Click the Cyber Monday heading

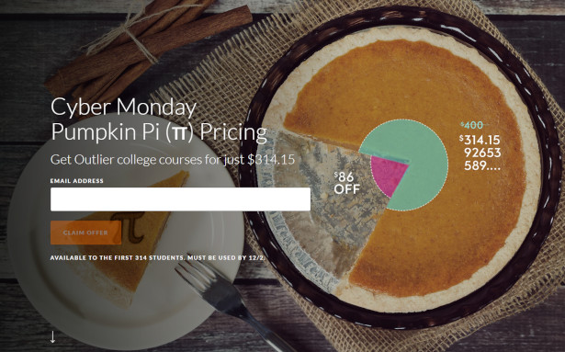[x=124, y=108]
